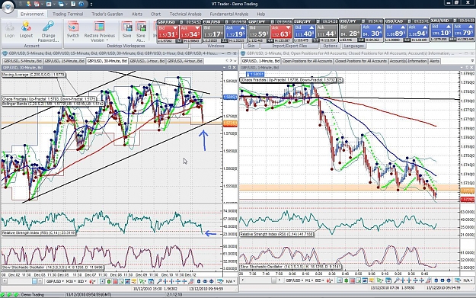
Task: Open the Fundamental Analysis ribbon tab
Action: coord(229,14)
